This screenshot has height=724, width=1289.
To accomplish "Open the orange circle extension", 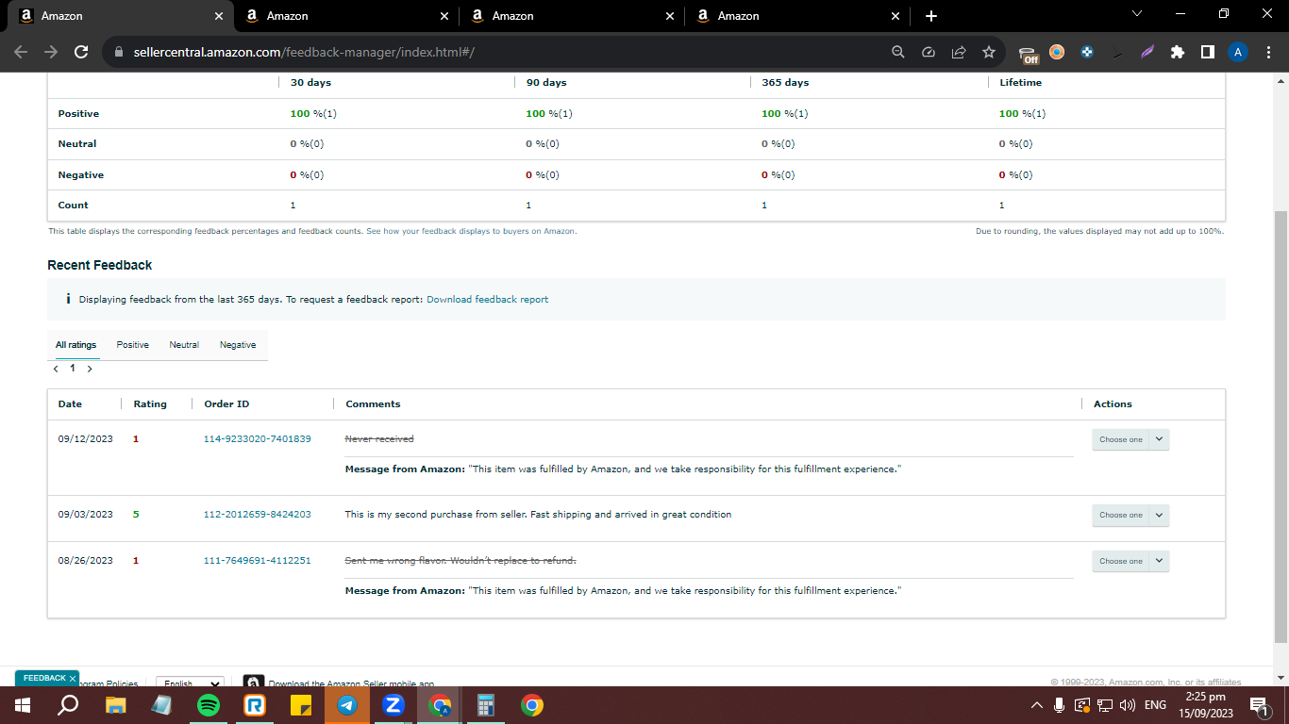I will tap(1057, 53).
